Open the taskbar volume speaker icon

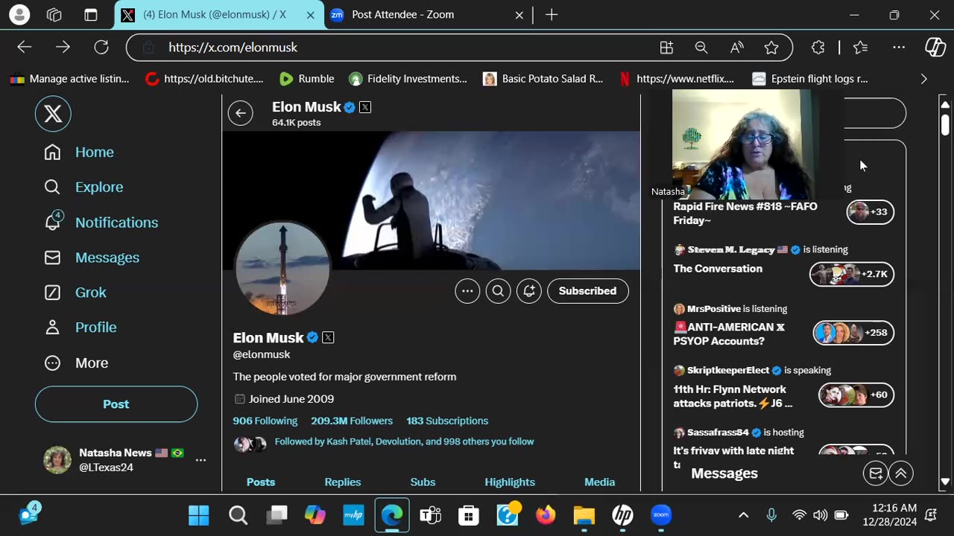(x=821, y=515)
